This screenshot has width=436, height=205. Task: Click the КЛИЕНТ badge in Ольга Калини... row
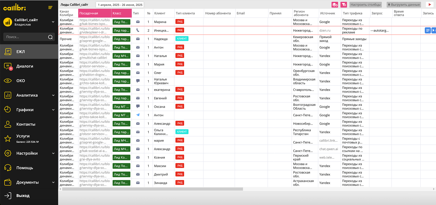(182, 132)
